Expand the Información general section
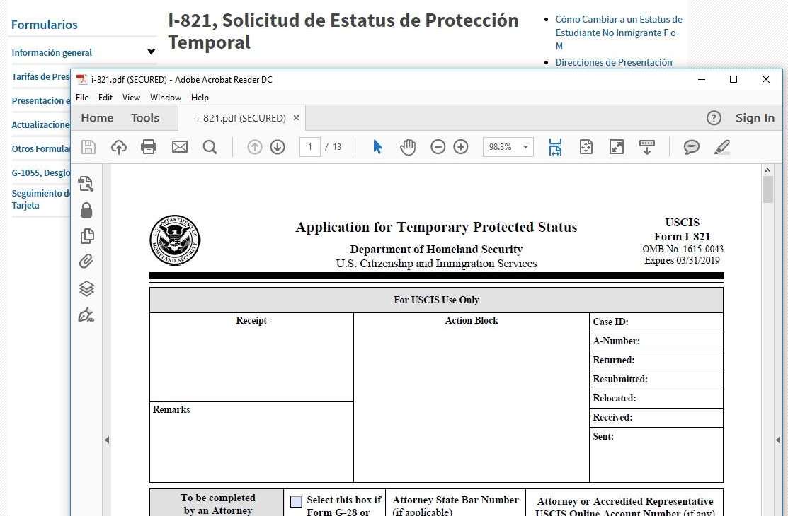Viewport: 788px width, 516px height. [151, 52]
